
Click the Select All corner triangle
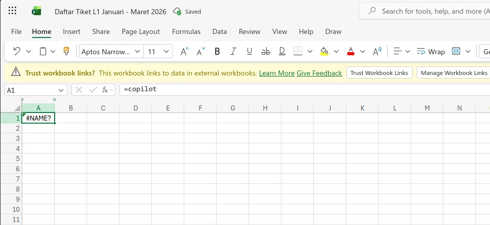tap(18, 108)
